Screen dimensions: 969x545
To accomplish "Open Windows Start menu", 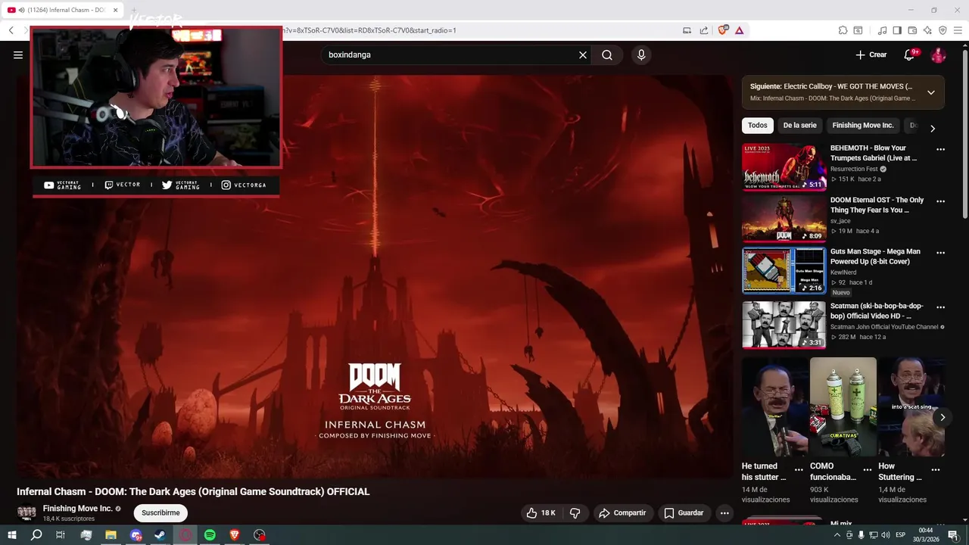I will tap(12, 535).
